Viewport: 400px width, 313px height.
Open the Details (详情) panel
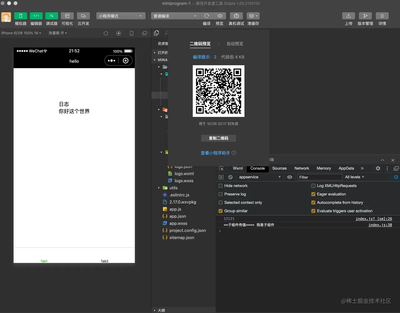(382, 16)
